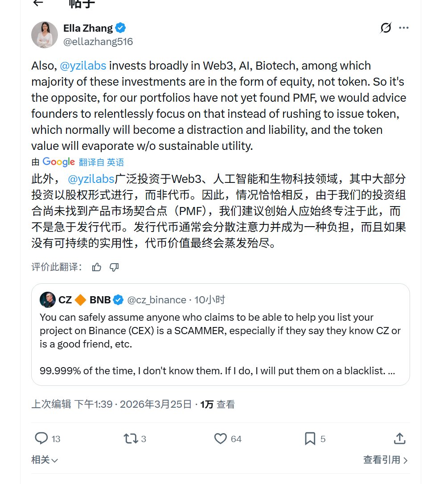Image resolution: width=431 pixels, height=484 pixels.
Task: Click 翻译自 英语 translation source link
Action: point(101,162)
